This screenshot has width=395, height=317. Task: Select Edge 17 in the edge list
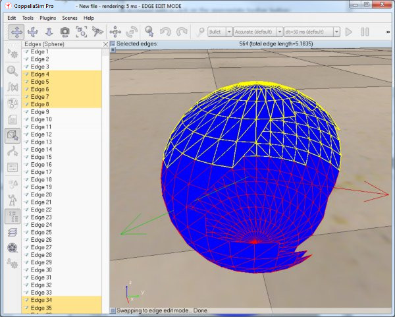[62, 172]
